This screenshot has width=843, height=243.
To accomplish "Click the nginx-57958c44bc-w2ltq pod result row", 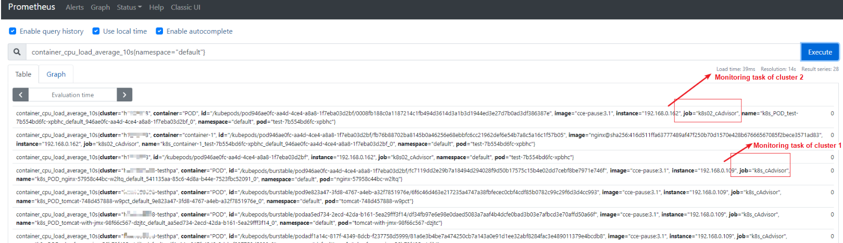I will pos(364,174).
